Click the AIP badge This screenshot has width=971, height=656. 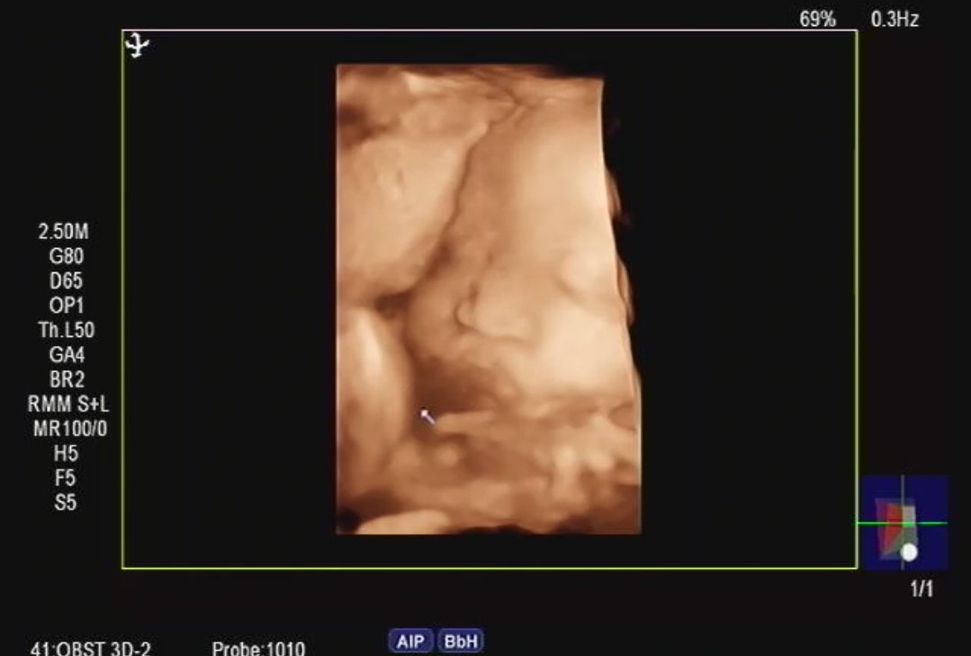pyautogui.click(x=410, y=641)
